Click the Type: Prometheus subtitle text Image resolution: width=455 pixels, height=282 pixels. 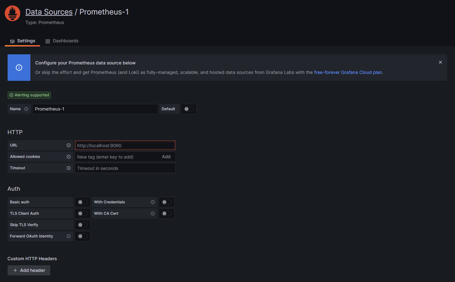(45, 22)
